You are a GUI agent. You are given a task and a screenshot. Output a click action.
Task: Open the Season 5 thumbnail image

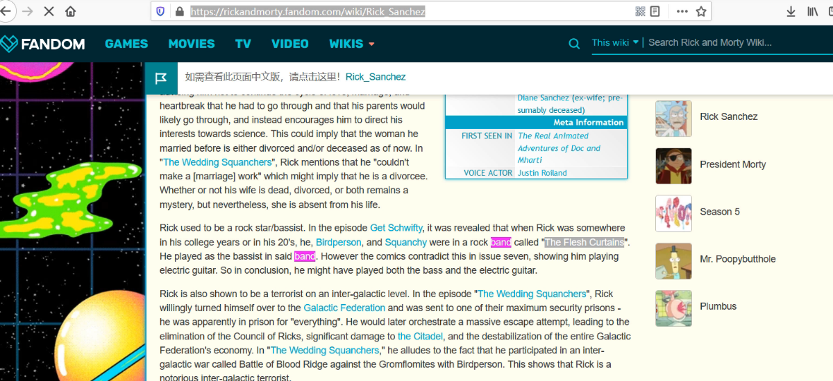click(x=673, y=213)
